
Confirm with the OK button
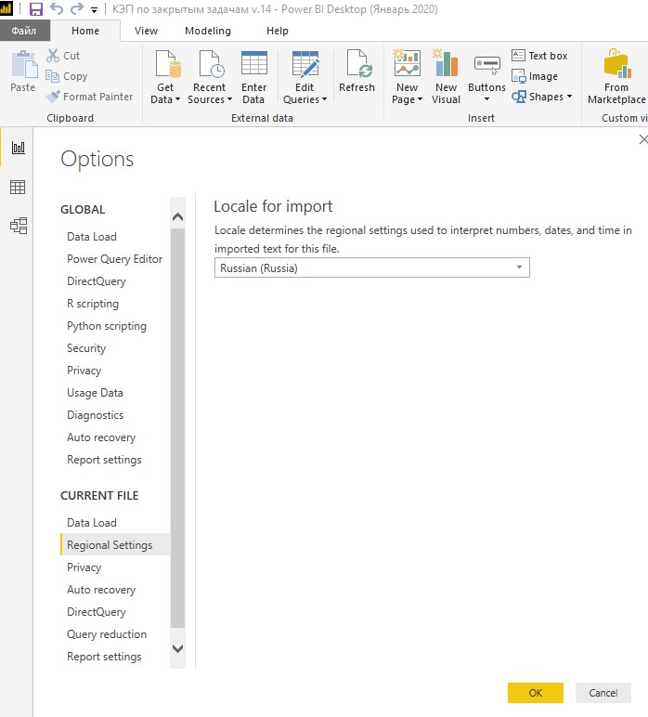pyautogui.click(x=536, y=693)
